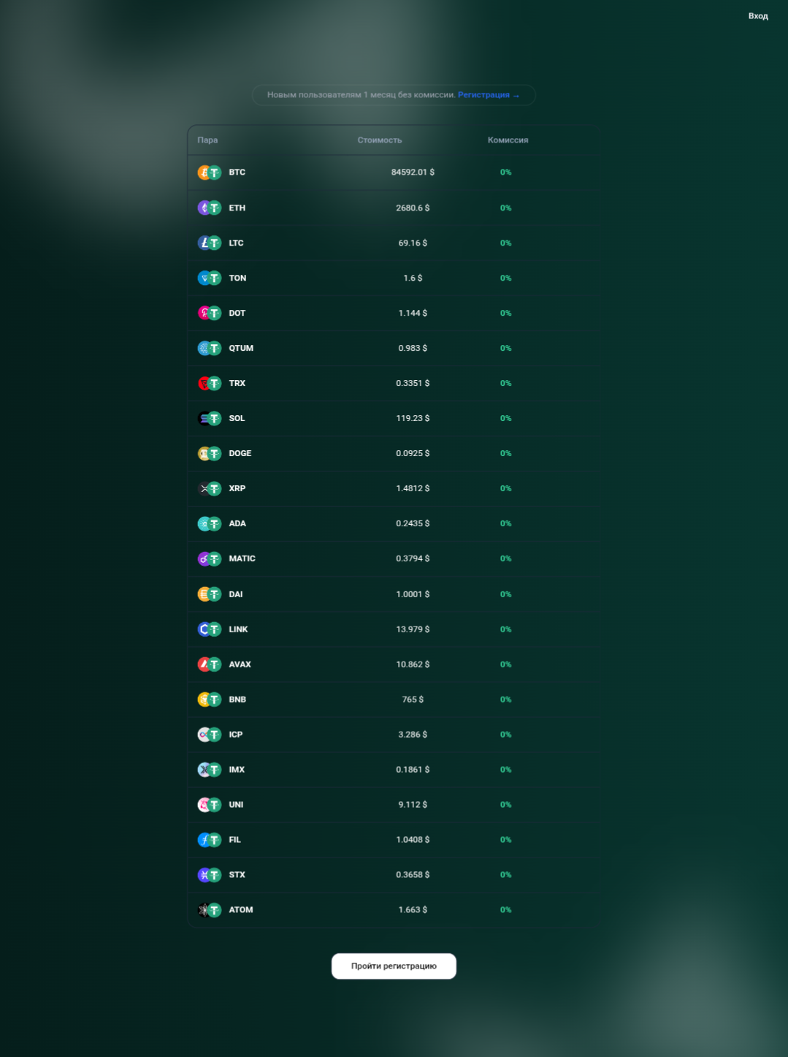Select the AVAX pair icon
Image resolution: width=788 pixels, height=1057 pixels.
[209, 664]
